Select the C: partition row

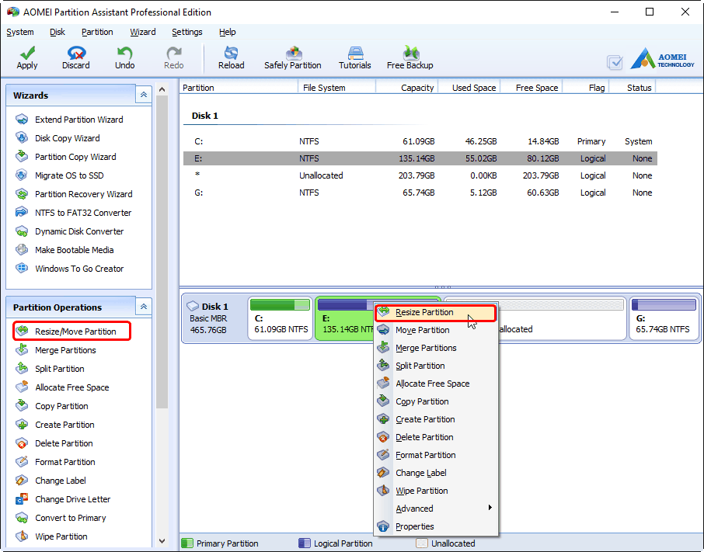tap(420, 141)
